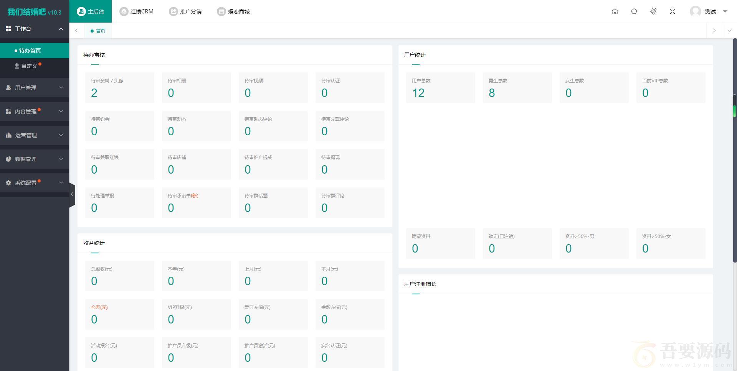The image size is (737, 371).
Task: Switch to the 婚恋商城 tab
Action: pos(233,11)
